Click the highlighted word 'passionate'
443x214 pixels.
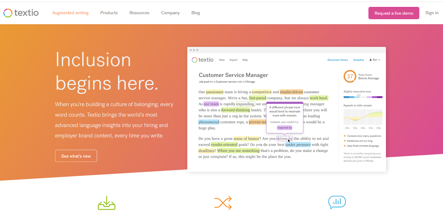point(215,92)
